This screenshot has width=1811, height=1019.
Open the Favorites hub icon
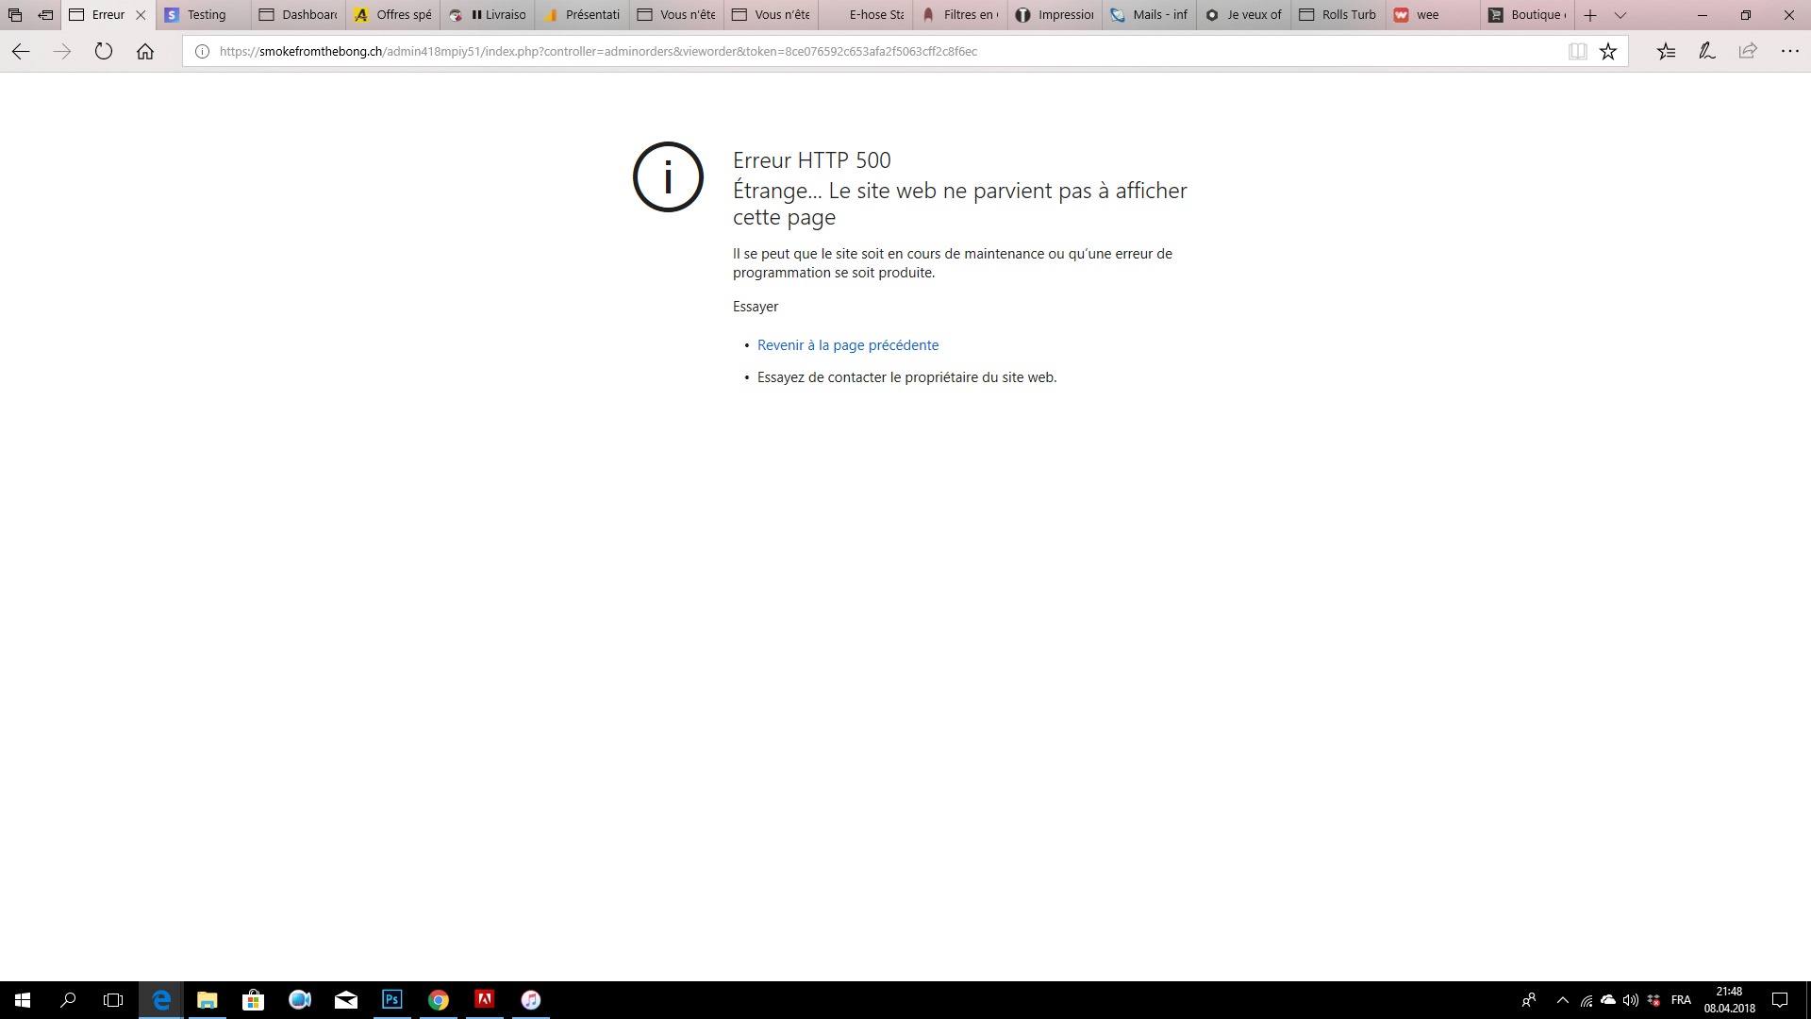tap(1666, 52)
